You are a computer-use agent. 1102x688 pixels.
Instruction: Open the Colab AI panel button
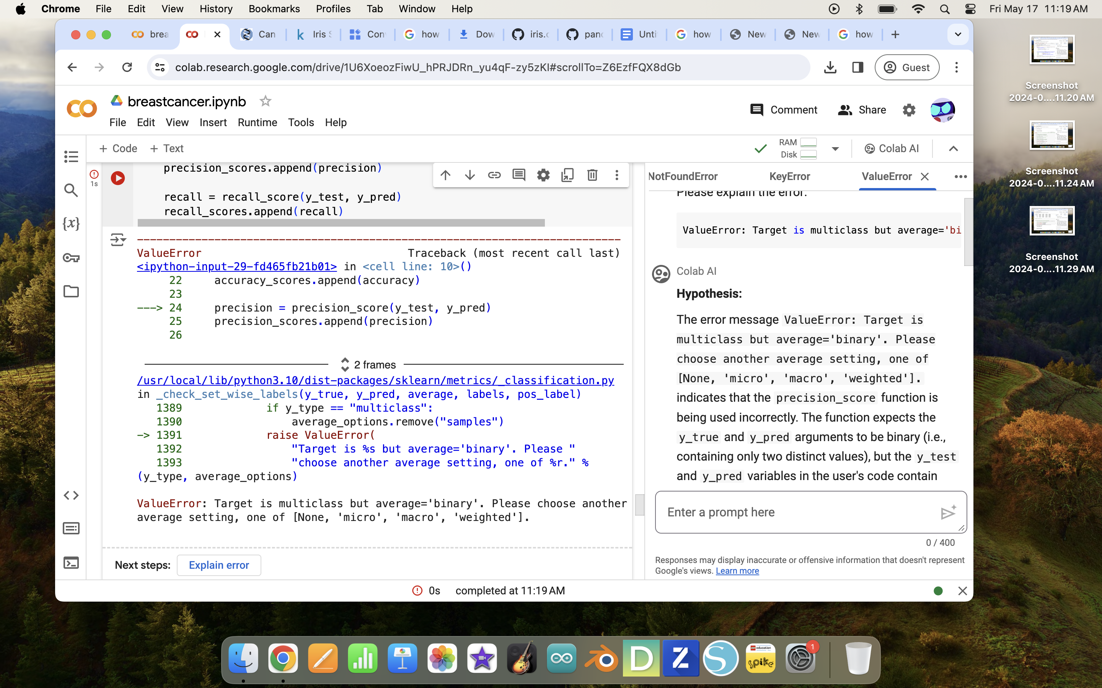[x=892, y=149]
